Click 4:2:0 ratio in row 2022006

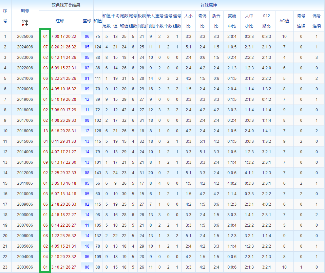267,68
